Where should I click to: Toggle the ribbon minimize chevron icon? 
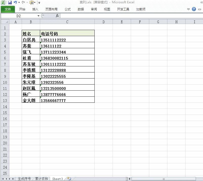pos(189,9)
